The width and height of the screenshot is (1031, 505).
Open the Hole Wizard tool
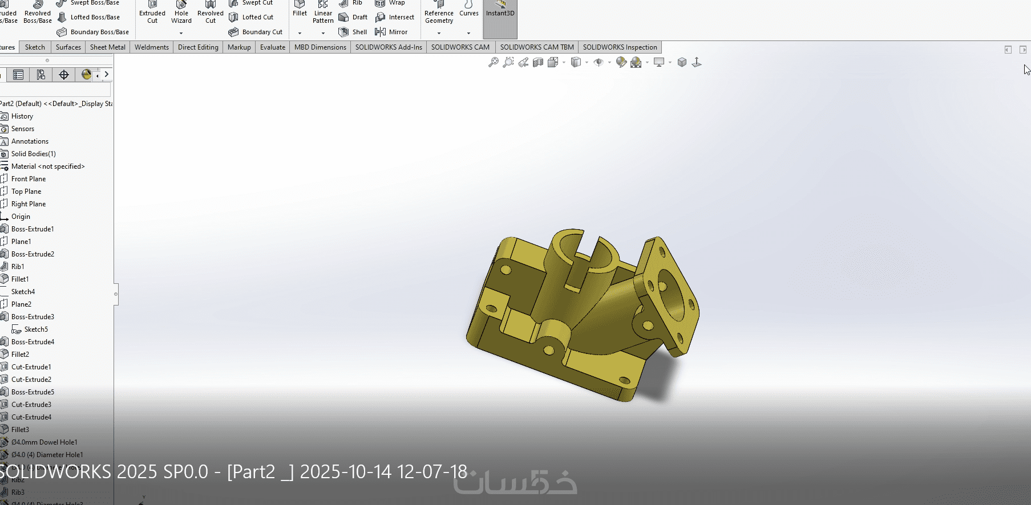pyautogui.click(x=181, y=13)
